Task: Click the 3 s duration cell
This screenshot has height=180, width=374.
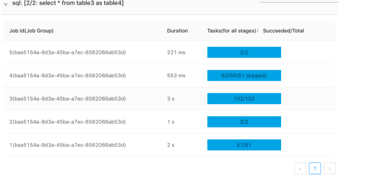Action: coord(171,99)
